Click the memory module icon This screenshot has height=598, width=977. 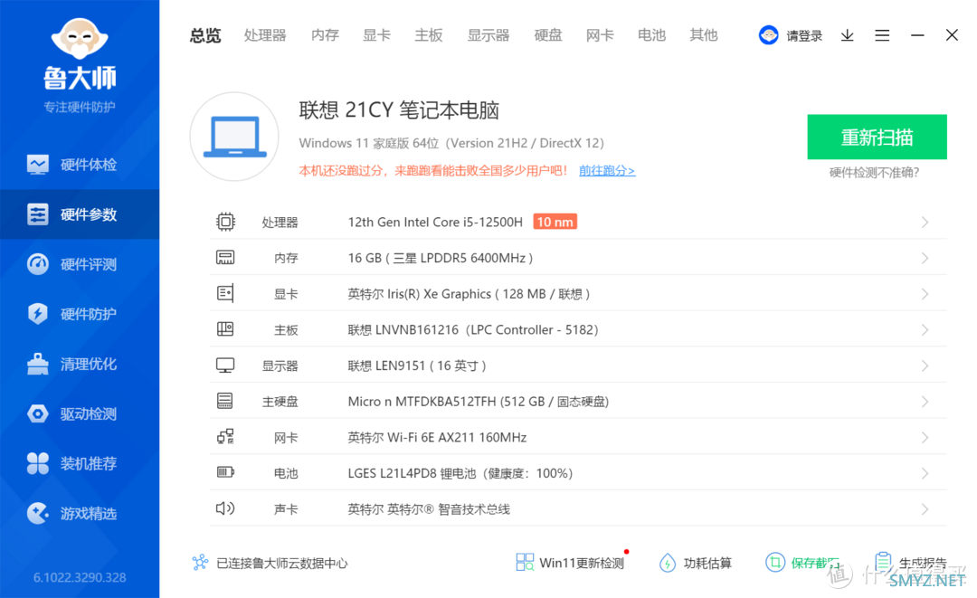(x=225, y=257)
